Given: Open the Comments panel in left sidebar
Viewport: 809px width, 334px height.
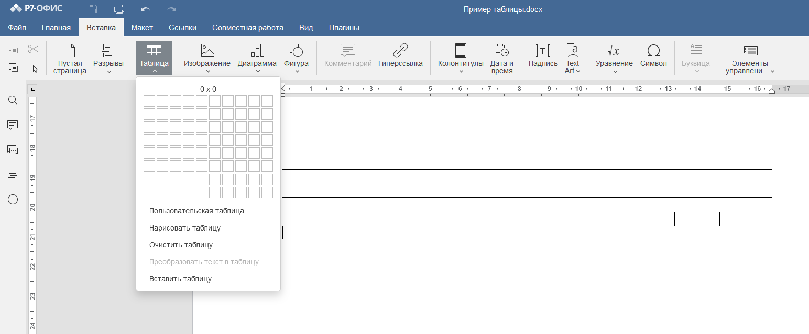Looking at the screenshot, I should (x=13, y=125).
